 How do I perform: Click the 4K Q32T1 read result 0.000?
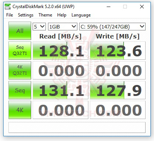click(60, 70)
